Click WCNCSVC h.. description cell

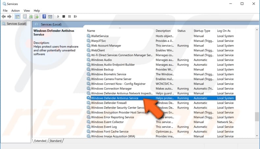165,84
